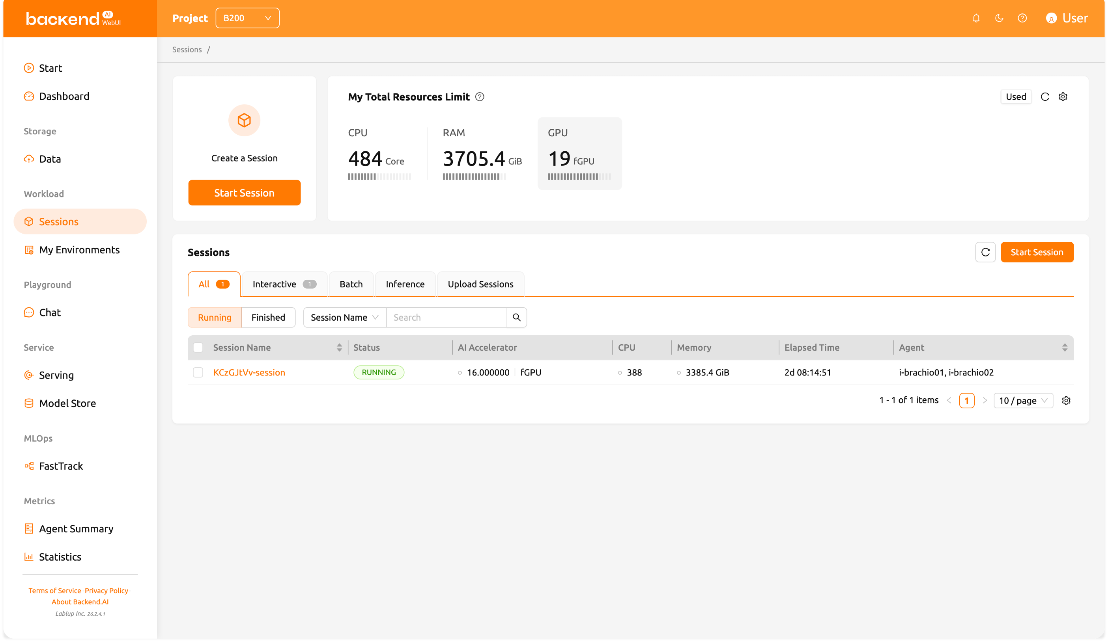Viewport: 1108px width, 641px height.
Task: Open Model Store in sidebar
Action: click(x=67, y=403)
